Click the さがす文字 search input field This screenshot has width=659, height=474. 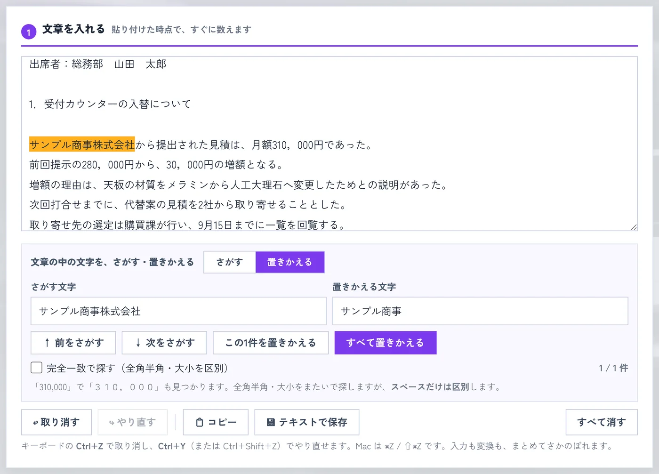(x=178, y=311)
